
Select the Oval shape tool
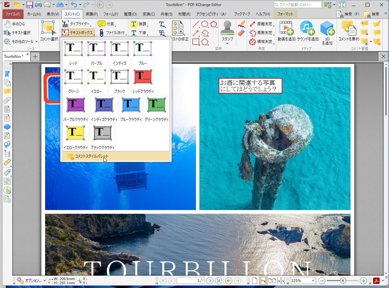click(x=205, y=24)
